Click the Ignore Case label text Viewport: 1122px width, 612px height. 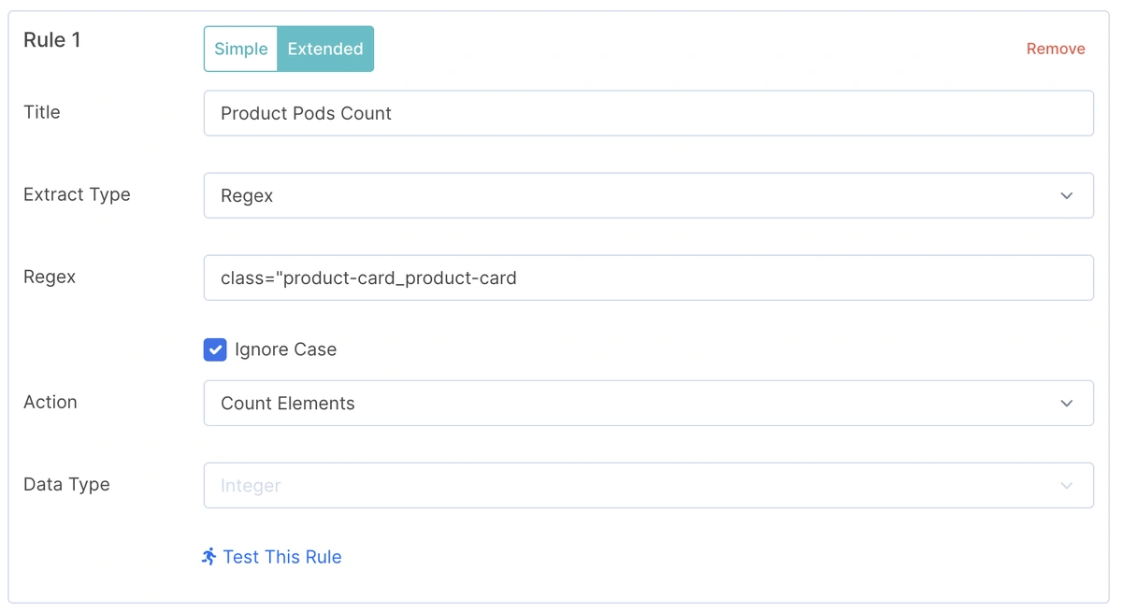coord(285,349)
